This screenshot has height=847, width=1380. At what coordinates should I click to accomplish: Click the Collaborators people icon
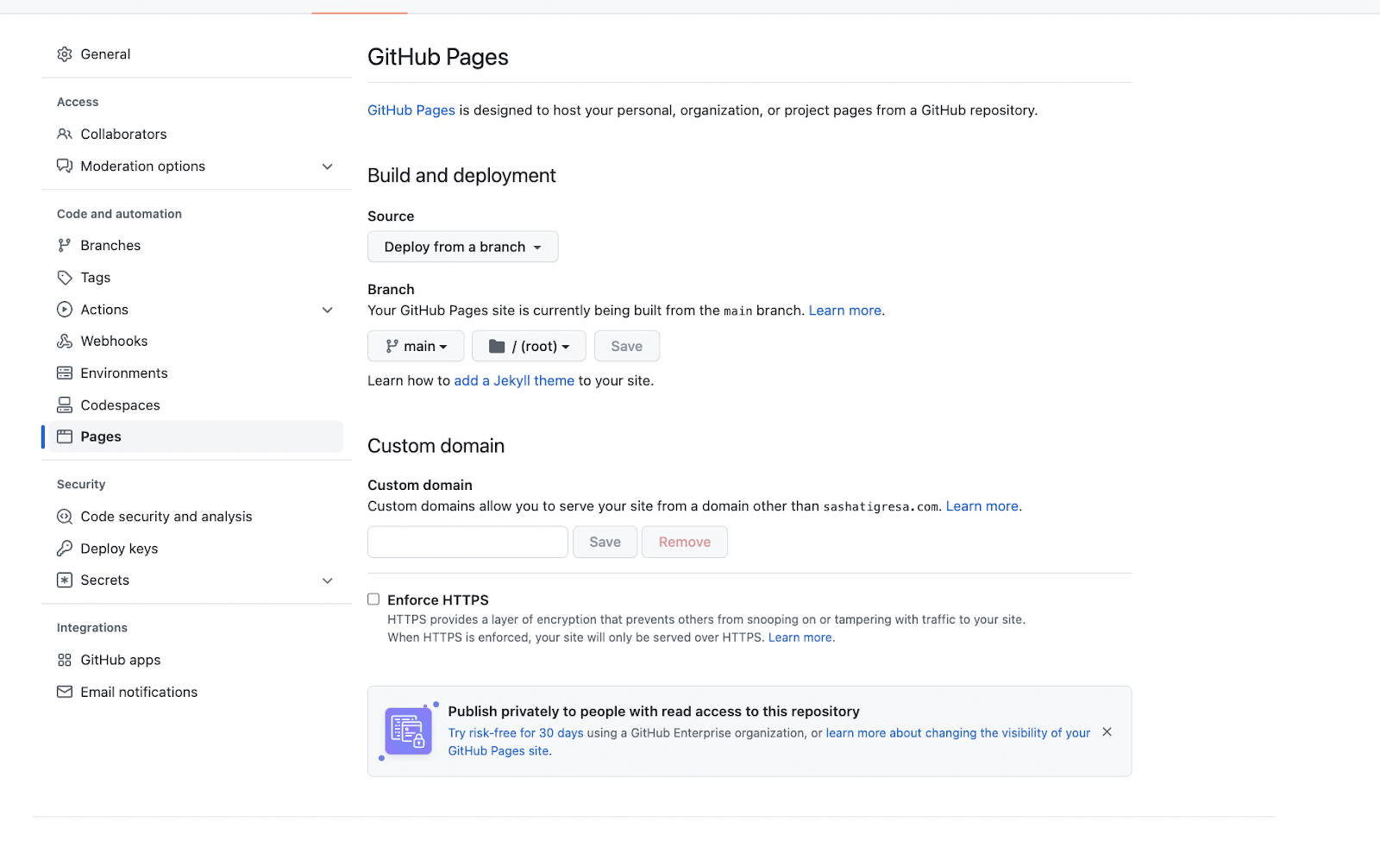click(x=65, y=135)
